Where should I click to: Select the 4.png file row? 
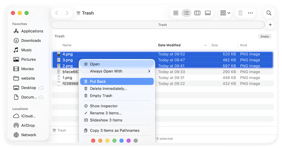tap(163, 54)
